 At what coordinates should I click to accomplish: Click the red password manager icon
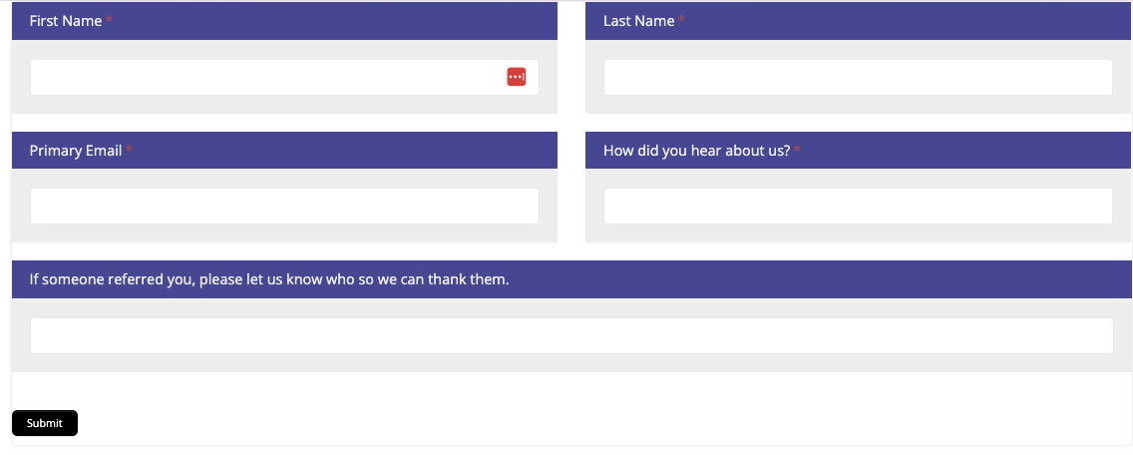click(517, 77)
